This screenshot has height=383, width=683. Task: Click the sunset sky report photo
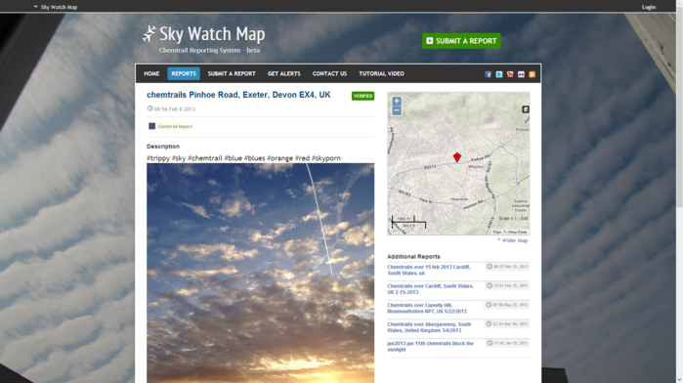coord(260,273)
